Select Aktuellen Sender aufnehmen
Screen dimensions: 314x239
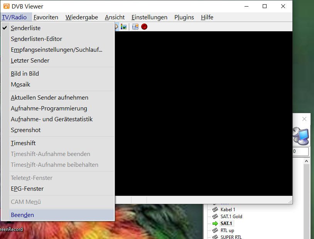[x=49, y=98]
